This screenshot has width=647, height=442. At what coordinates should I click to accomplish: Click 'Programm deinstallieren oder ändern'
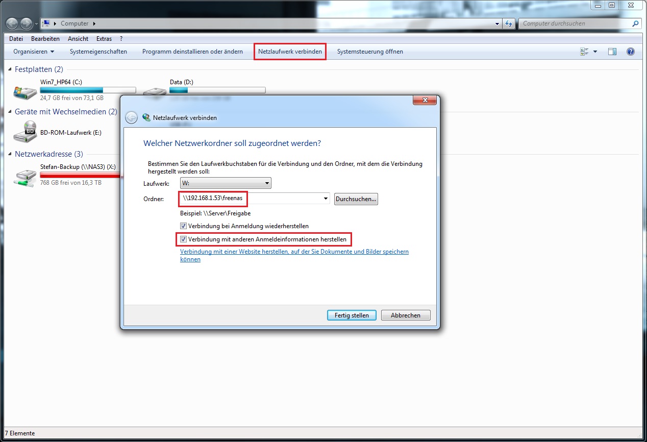[x=192, y=52]
